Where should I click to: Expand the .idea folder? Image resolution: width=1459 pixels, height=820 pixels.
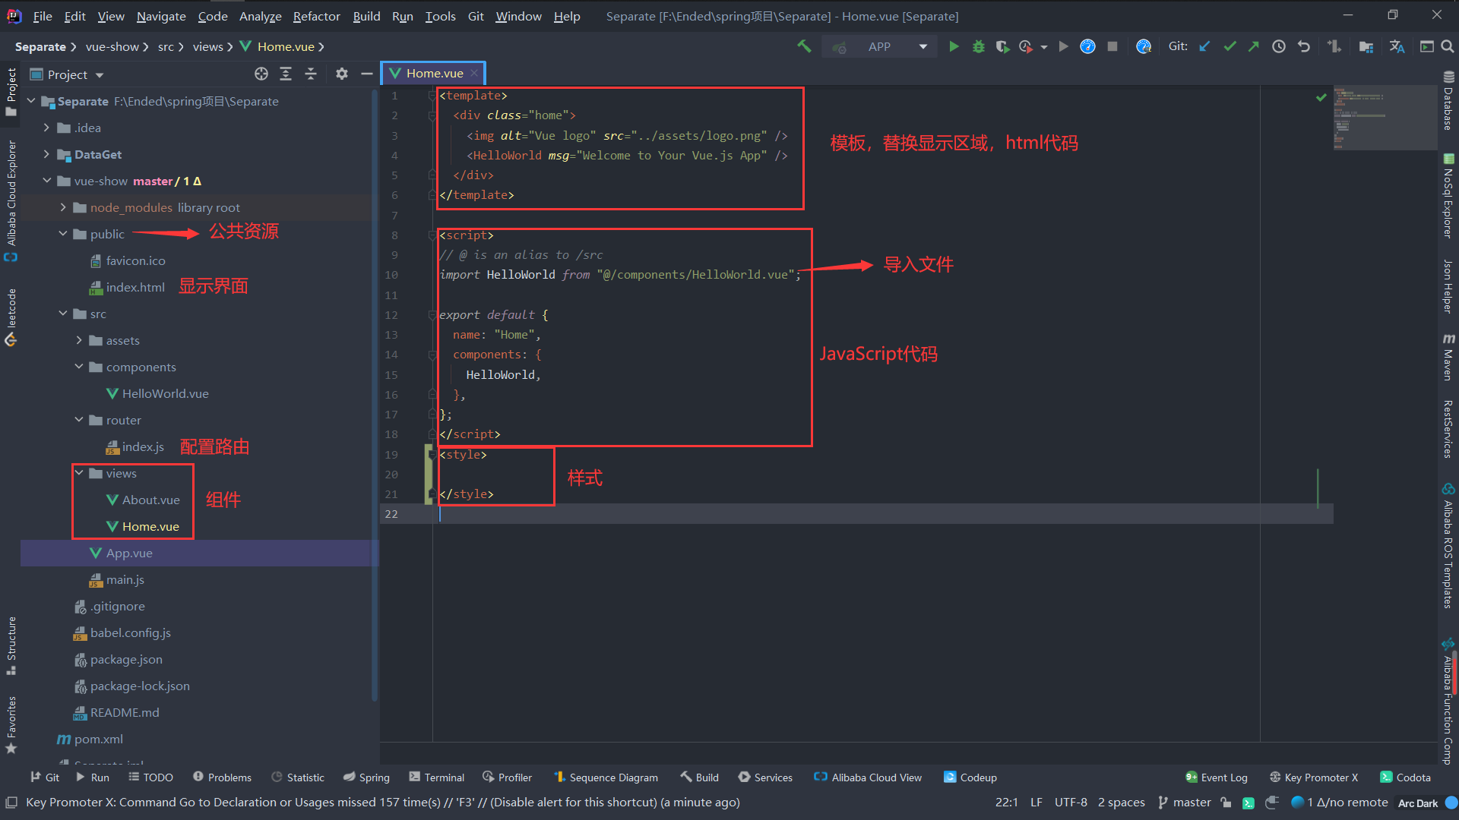click(x=47, y=128)
